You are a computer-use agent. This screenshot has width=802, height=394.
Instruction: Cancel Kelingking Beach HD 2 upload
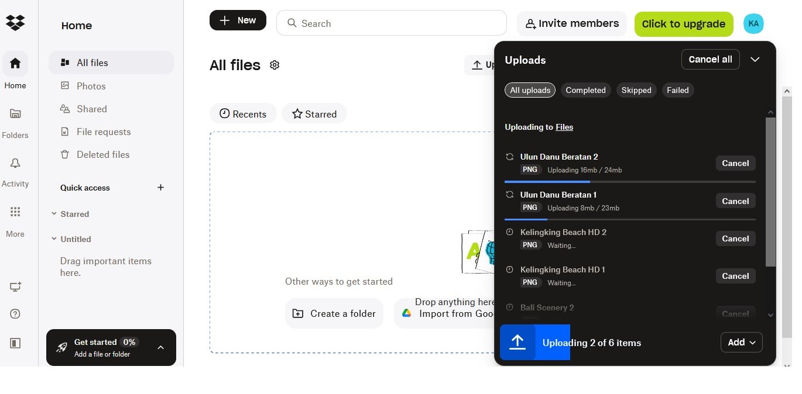[x=735, y=239]
